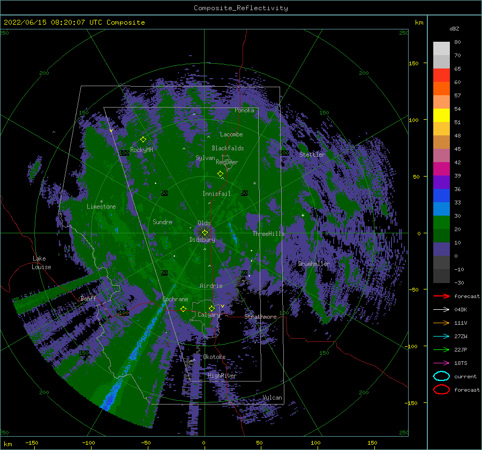Image resolution: width=482 pixels, height=450 pixels.
Task: Click the Airdrie label
Action: click(x=211, y=286)
